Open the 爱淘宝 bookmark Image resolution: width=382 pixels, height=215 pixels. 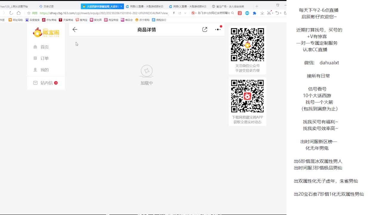click(x=81, y=20)
